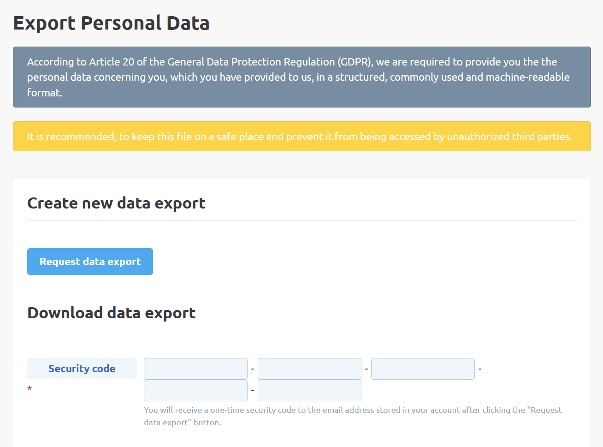Click the Download data export heading
Viewport: 603px width, 447px height.
[x=112, y=313]
